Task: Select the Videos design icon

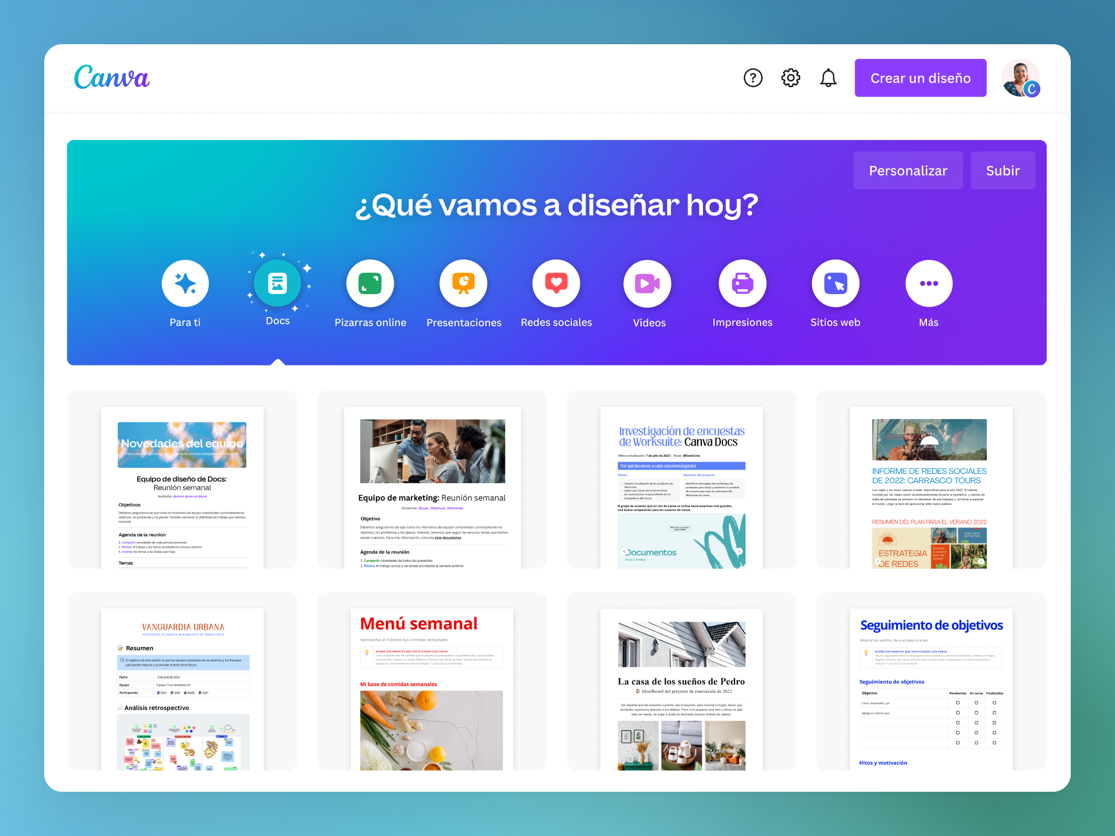Action: coord(648,283)
